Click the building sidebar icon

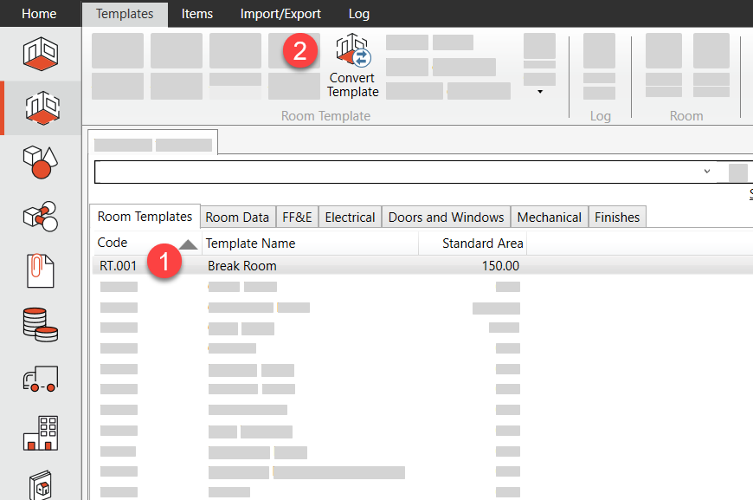click(41, 432)
